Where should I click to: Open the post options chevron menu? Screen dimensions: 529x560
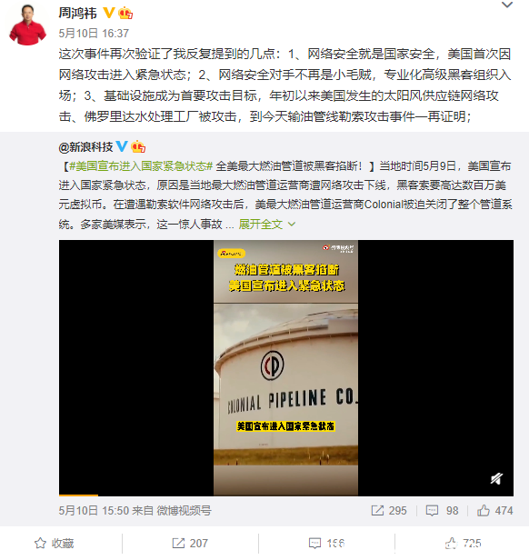pos(507,5)
